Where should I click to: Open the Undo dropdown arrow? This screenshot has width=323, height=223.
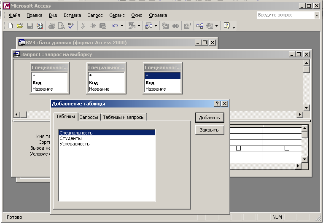(122, 26)
